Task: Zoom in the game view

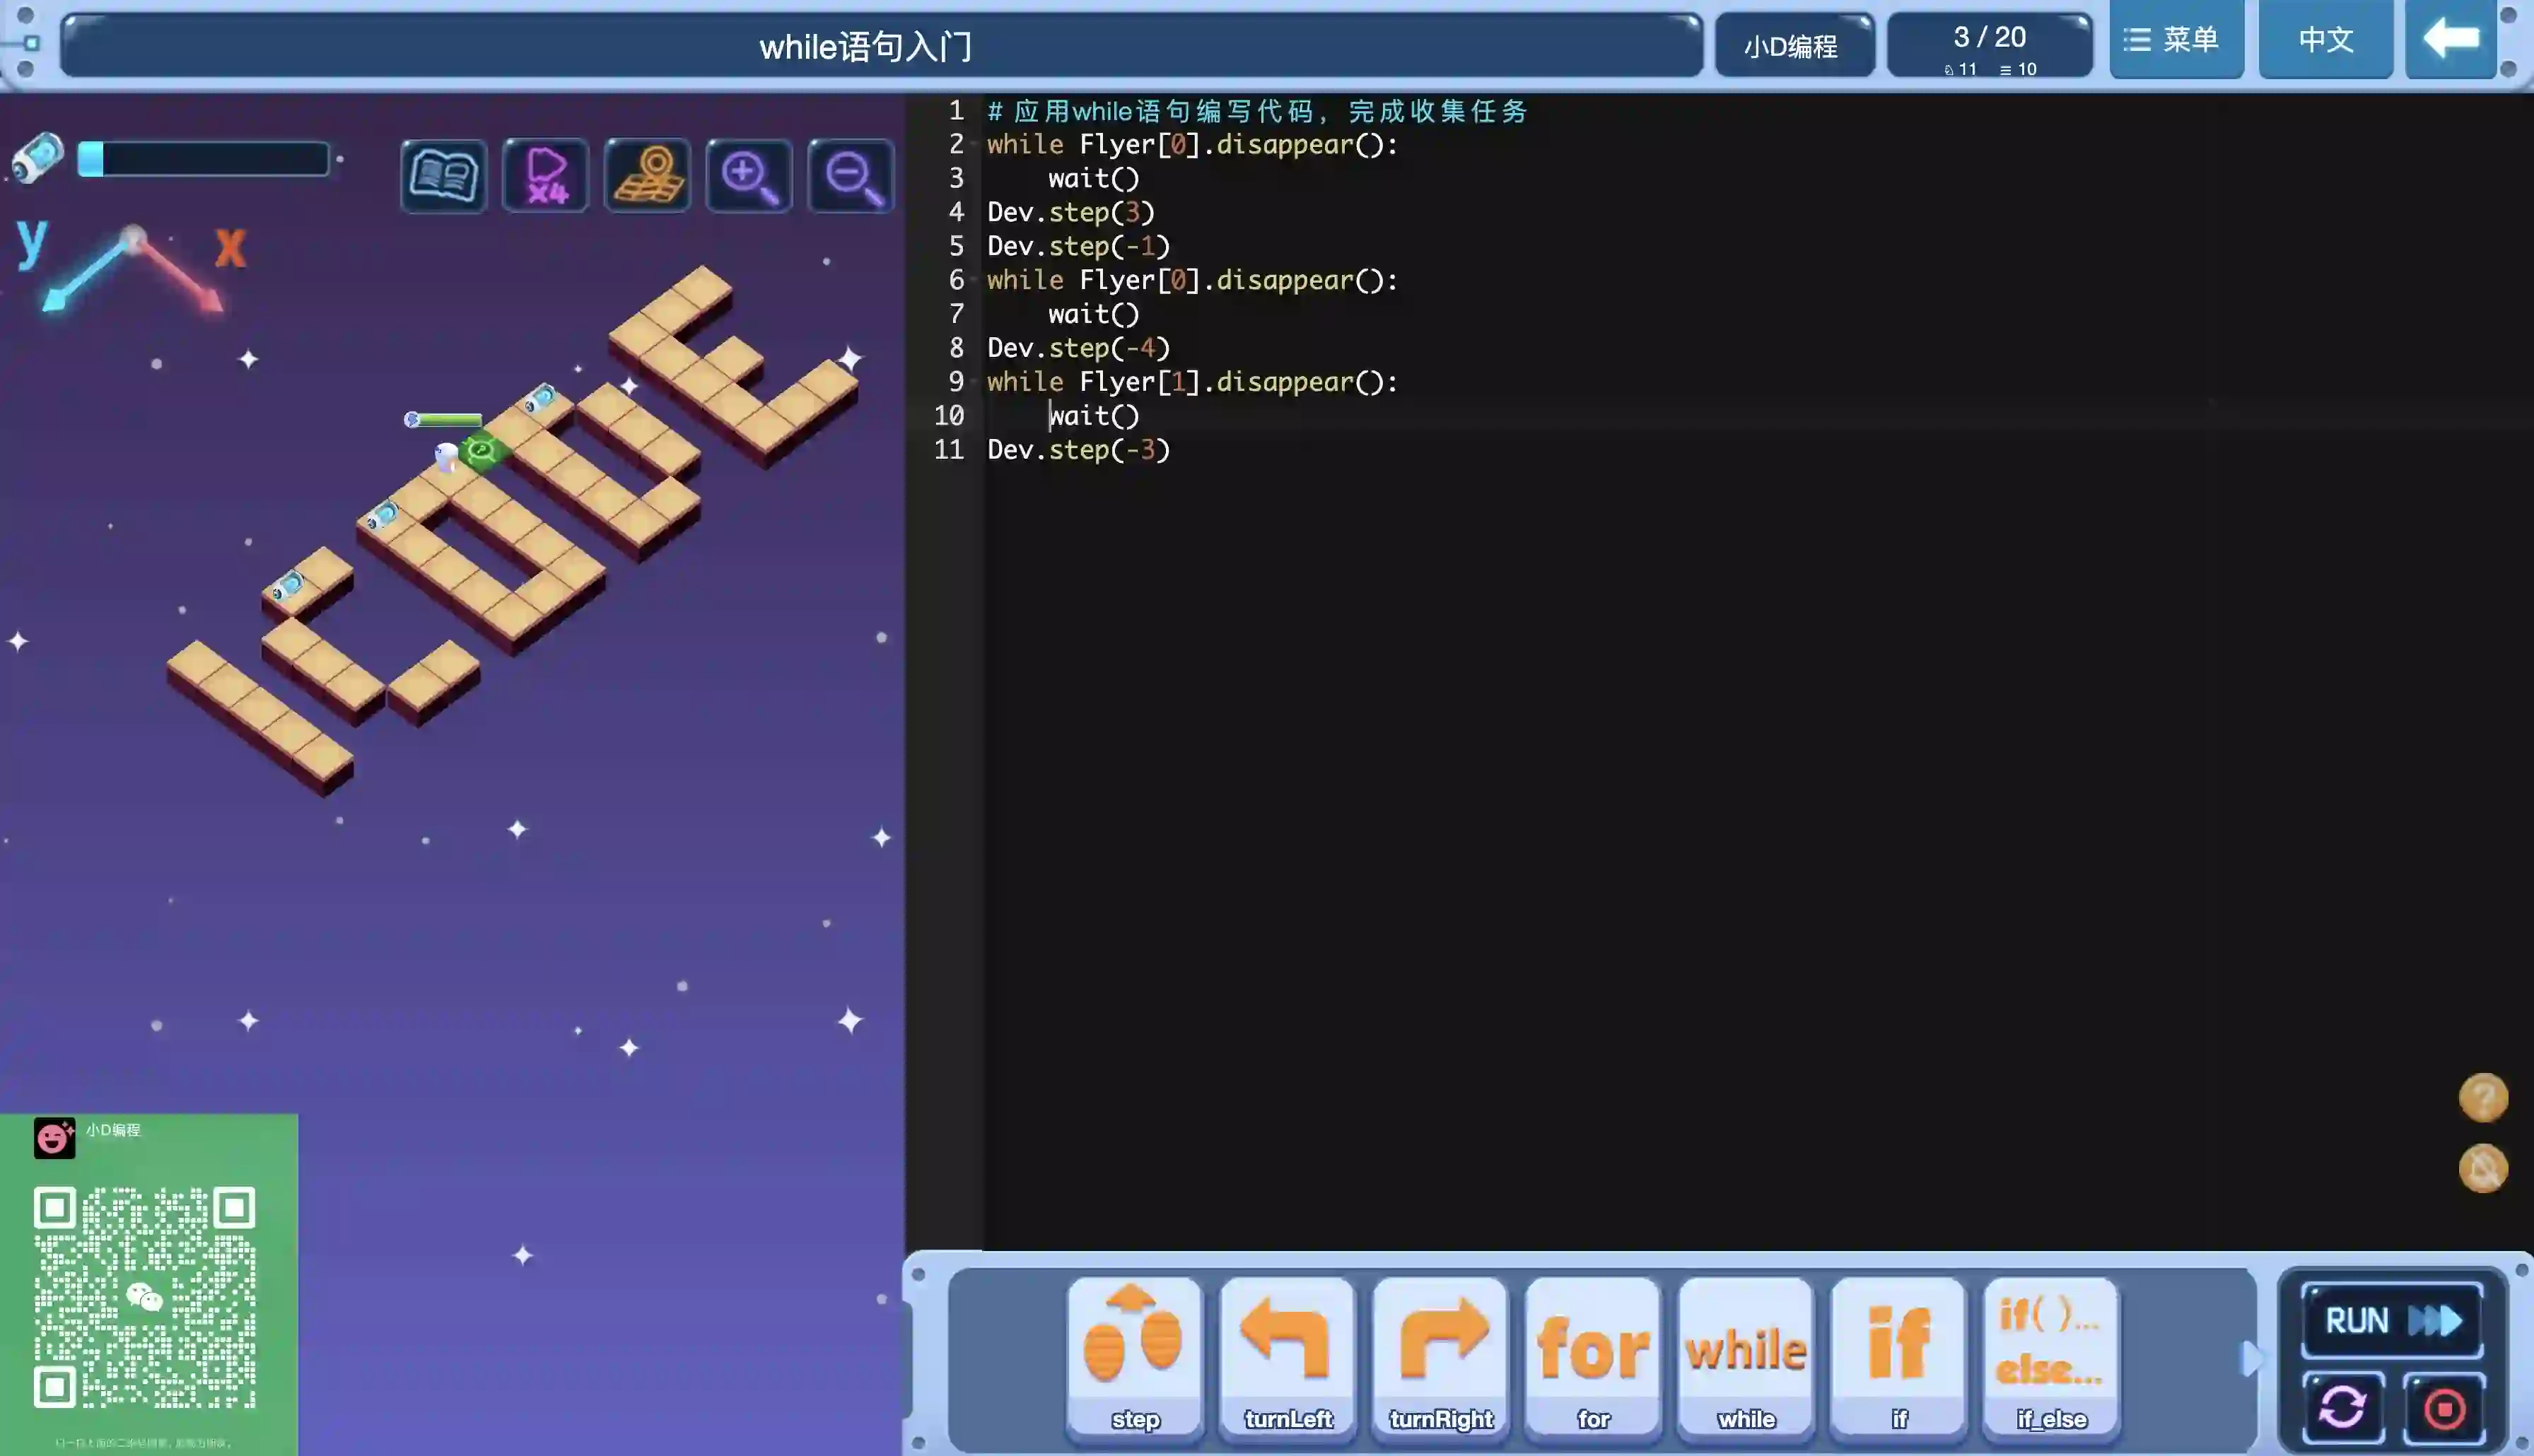Action: click(x=749, y=176)
